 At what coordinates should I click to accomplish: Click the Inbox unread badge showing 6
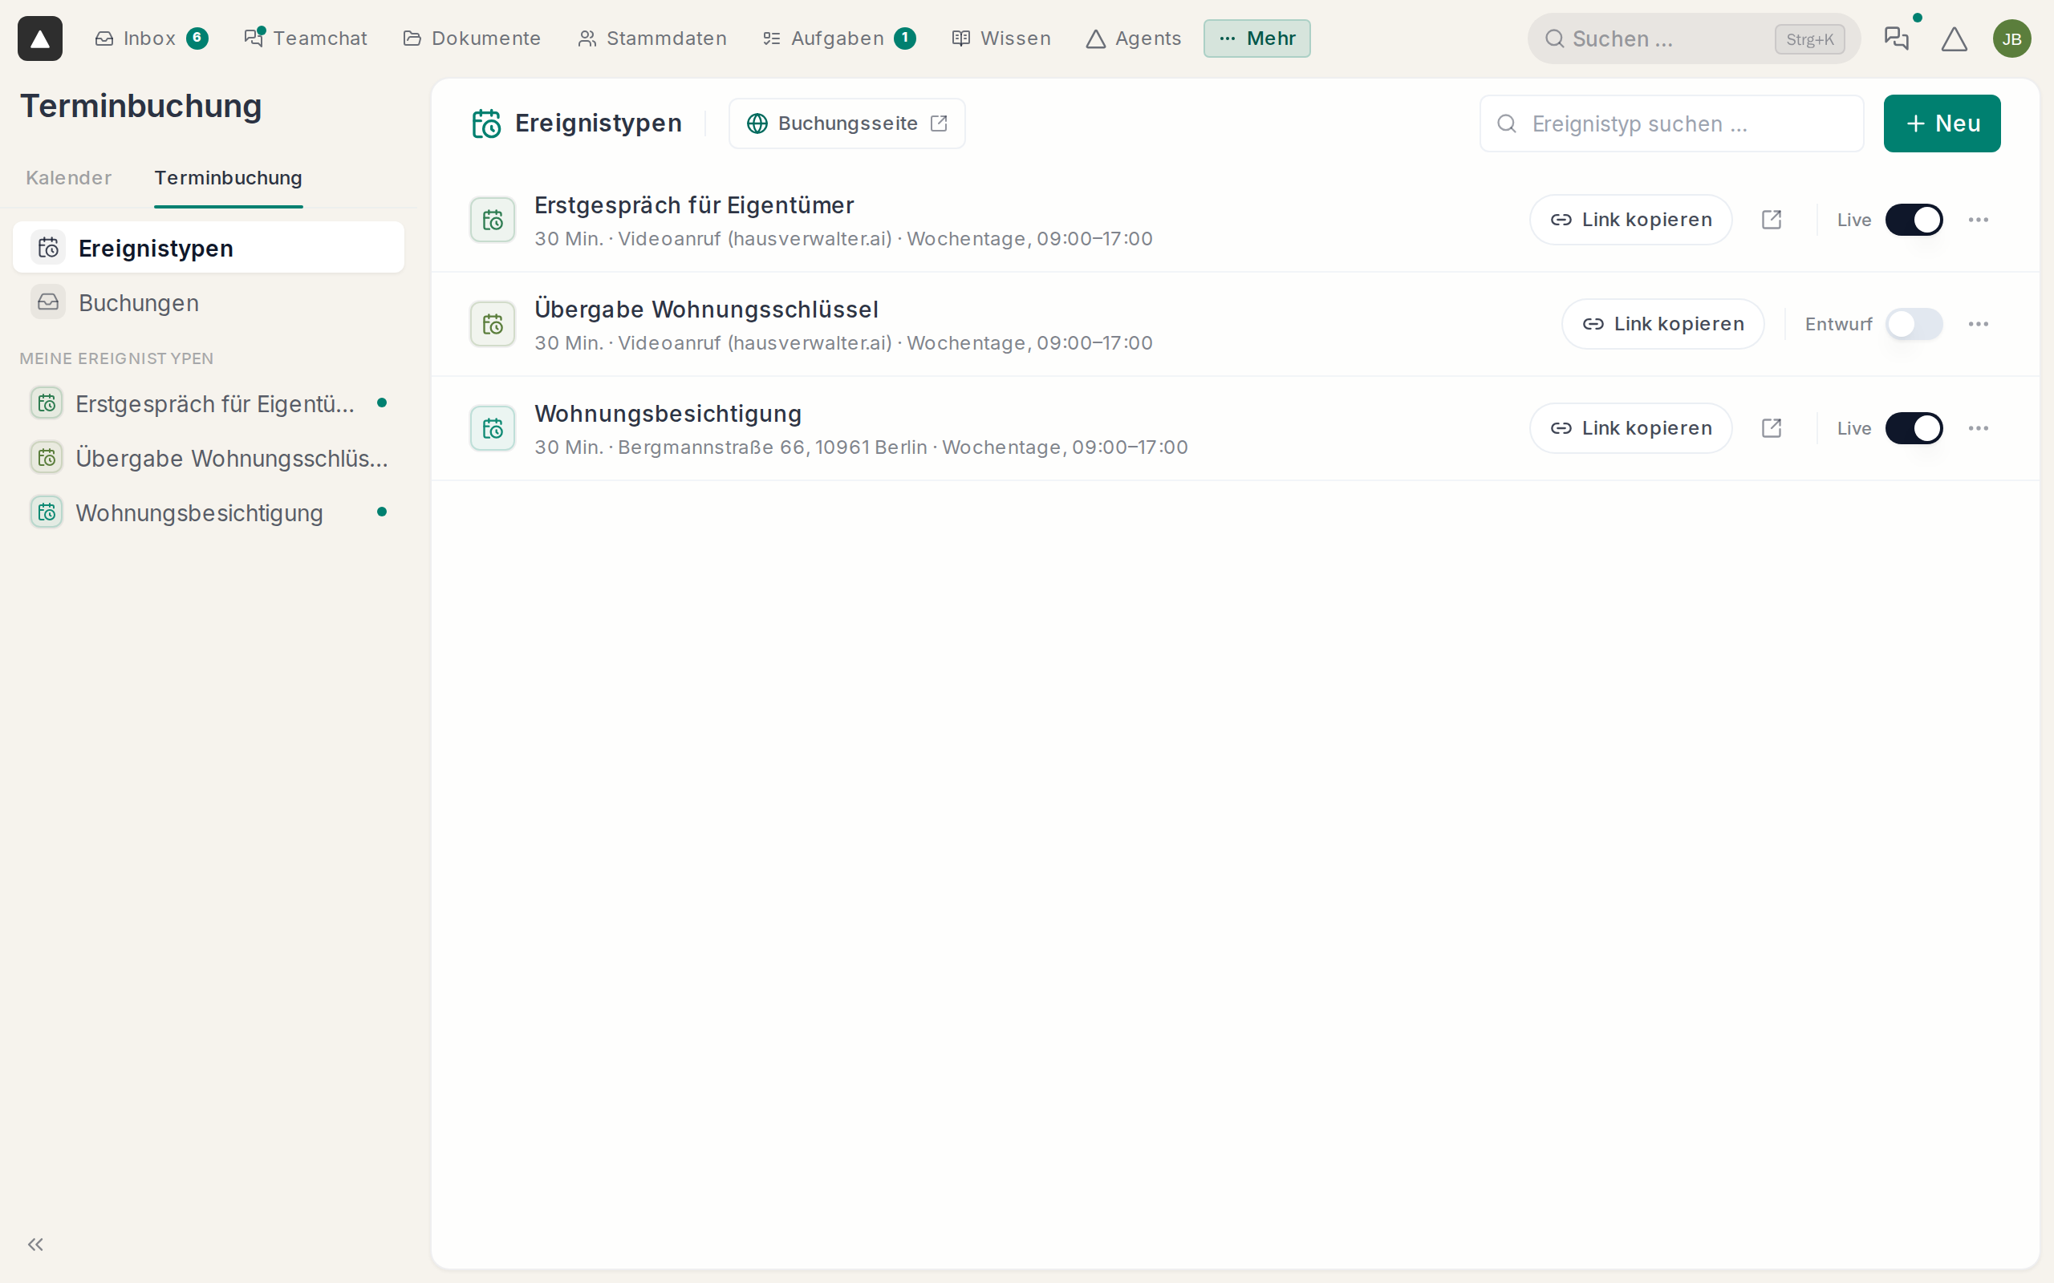(x=197, y=38)
